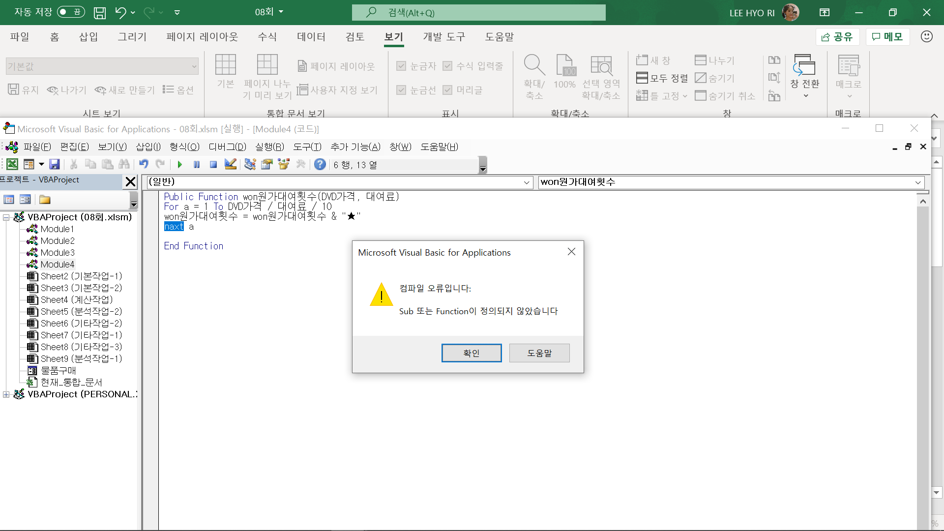
Task: Toggle the gridlines (눈금선) checkbox
Action: [401, 90]
